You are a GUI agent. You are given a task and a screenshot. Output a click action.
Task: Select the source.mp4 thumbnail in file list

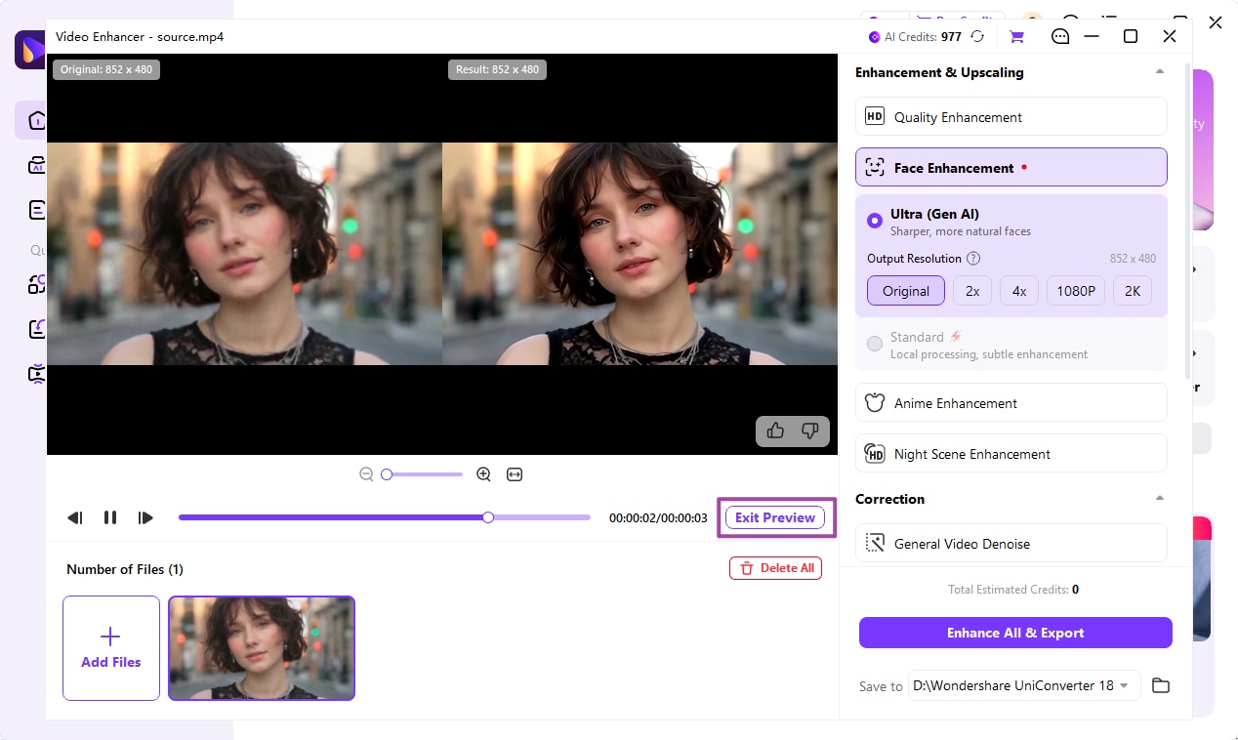point(262,648)
